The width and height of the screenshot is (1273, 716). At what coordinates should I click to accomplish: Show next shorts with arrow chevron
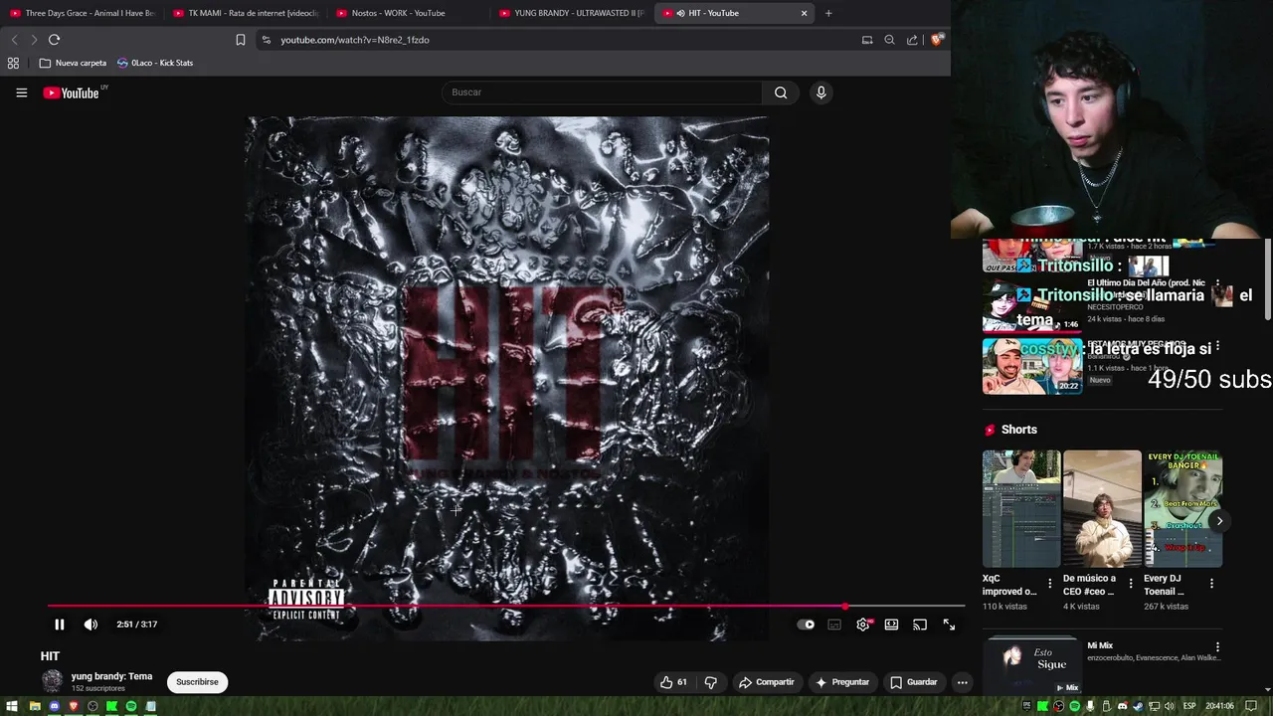[1219, 521]
